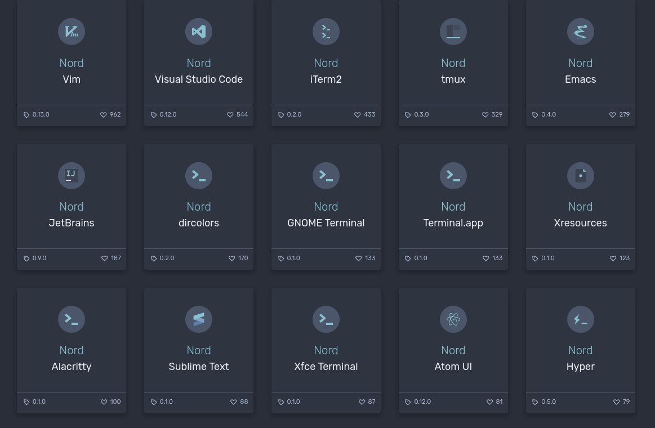The height and width of the screenshot is (428, 655).
Task: Click the 133 likes on GNOME Terminal card
Action: (x=370, y=258)
